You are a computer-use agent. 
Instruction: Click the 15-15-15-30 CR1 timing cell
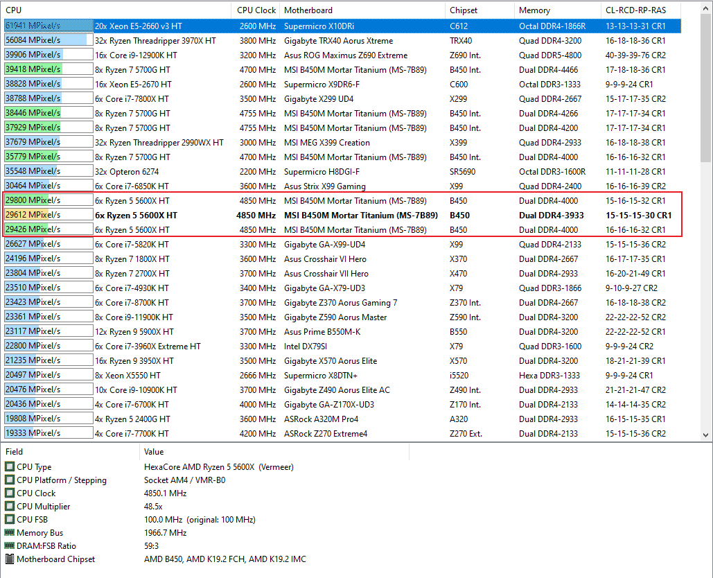click(x=638, y=215)
